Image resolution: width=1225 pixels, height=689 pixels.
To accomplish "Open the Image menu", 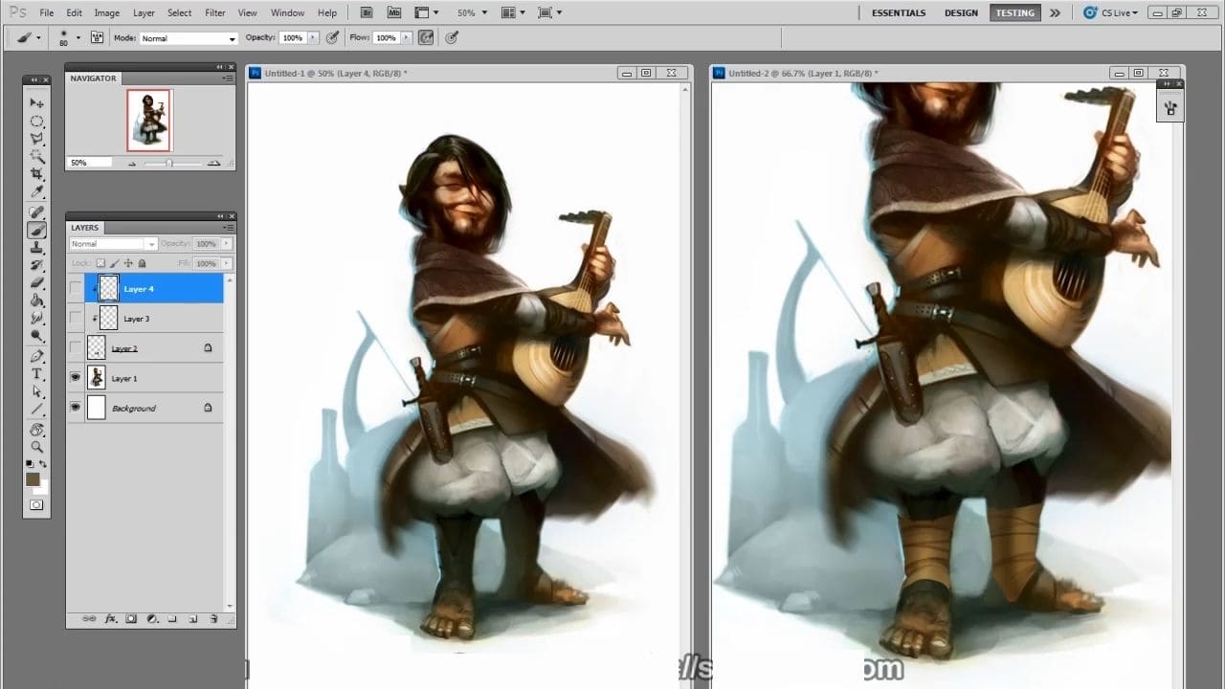I will pos(107,13).
